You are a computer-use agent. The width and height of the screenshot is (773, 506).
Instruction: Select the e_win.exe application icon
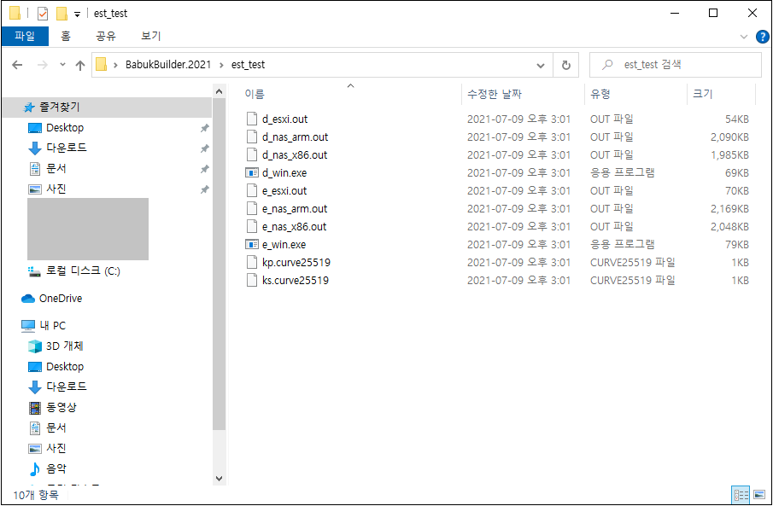click(252, 244)
